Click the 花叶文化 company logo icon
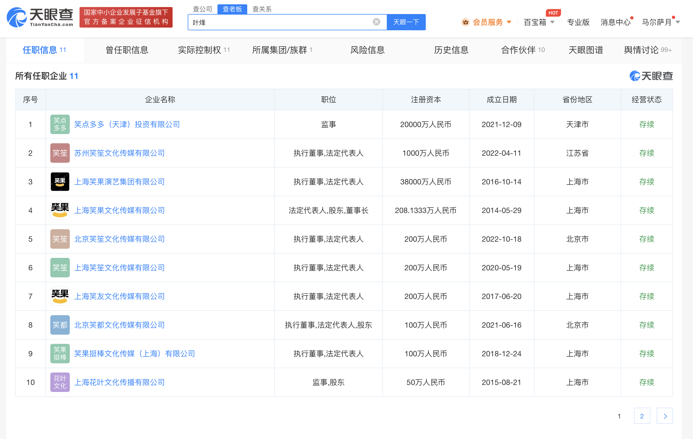This screenshot has width=693, height=439. (60, 382)
